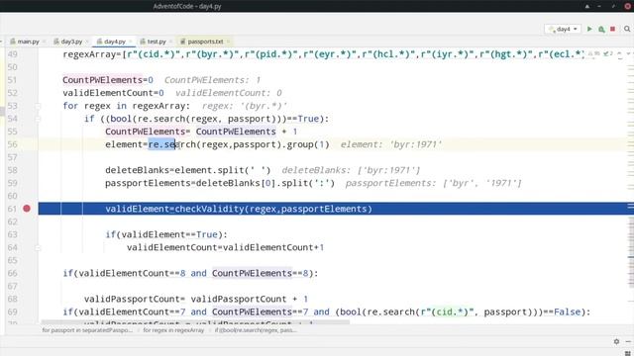Go to next highlighted error arrow

point(628,54)
